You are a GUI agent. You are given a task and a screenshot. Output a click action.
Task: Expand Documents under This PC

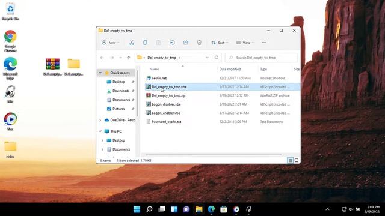pos(102,149)
